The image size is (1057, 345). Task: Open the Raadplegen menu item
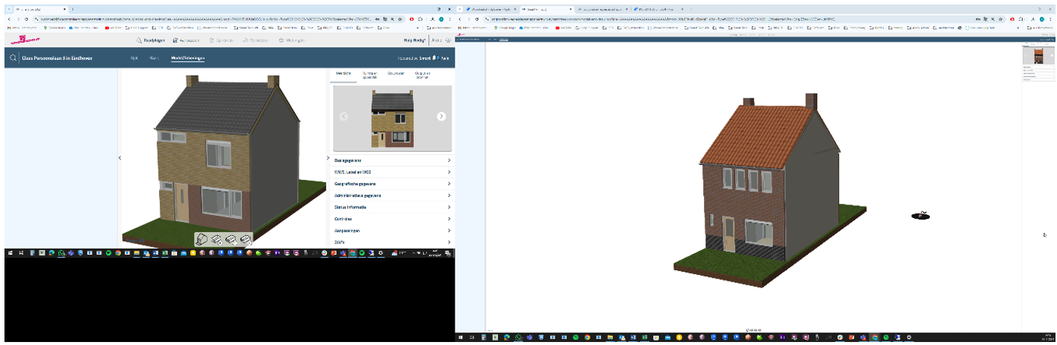149,40
